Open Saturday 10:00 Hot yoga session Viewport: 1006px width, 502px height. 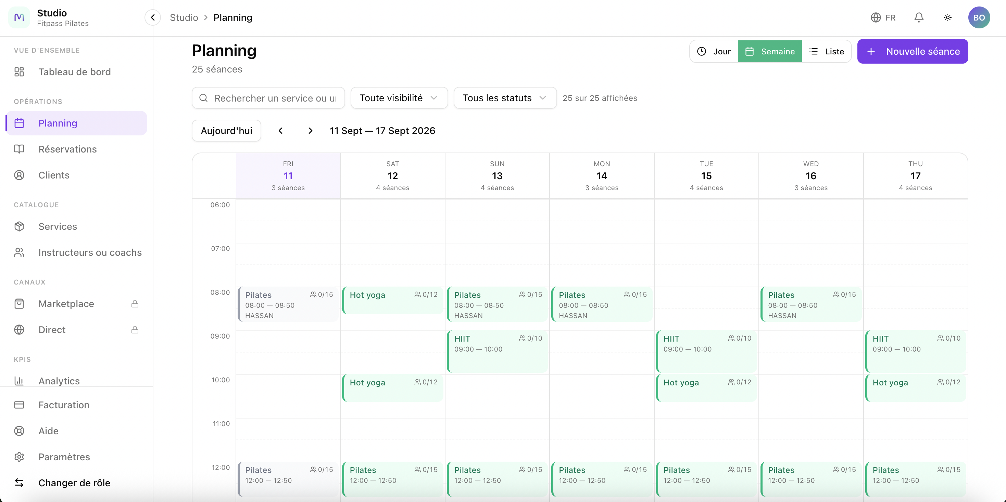pyautogui.click(x=393, y=388)
